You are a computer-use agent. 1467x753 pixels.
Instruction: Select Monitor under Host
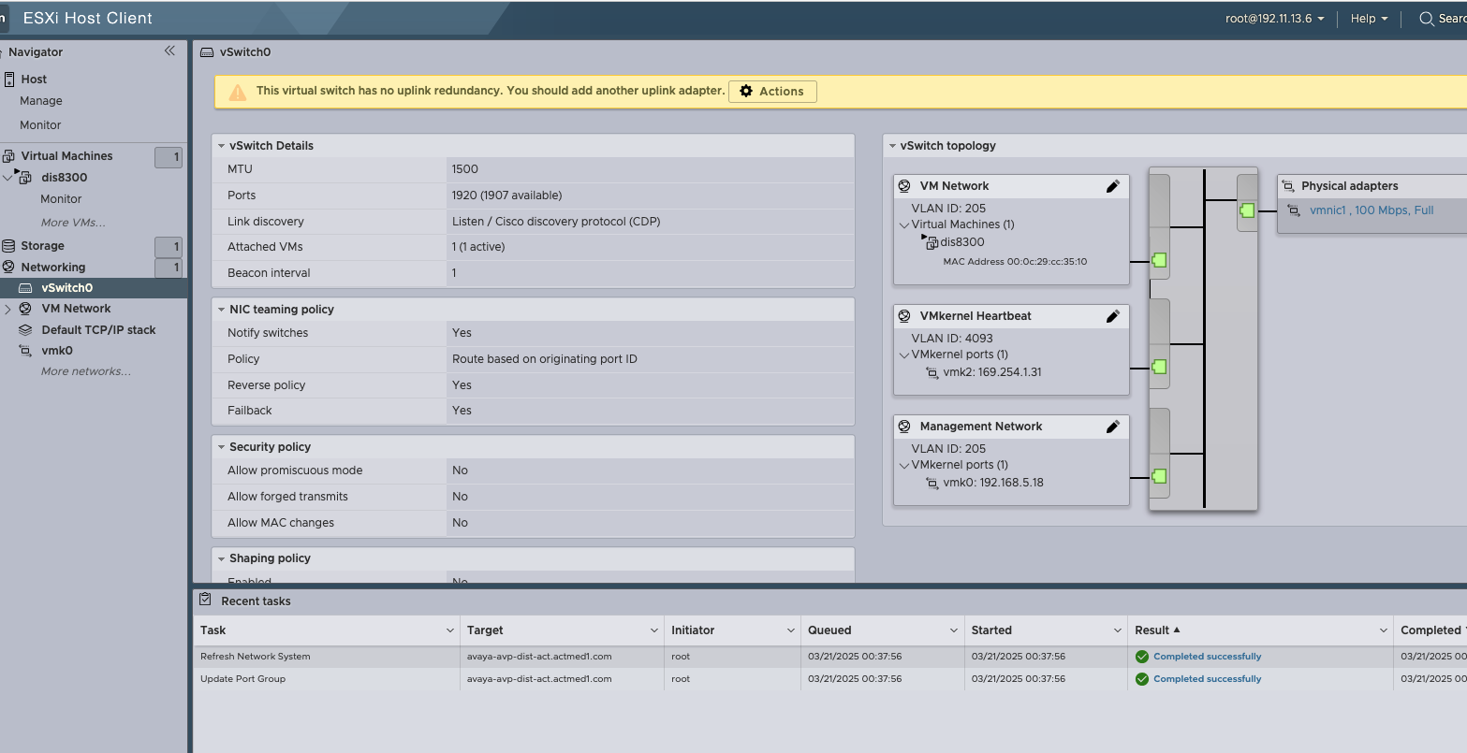coord(40,125)
